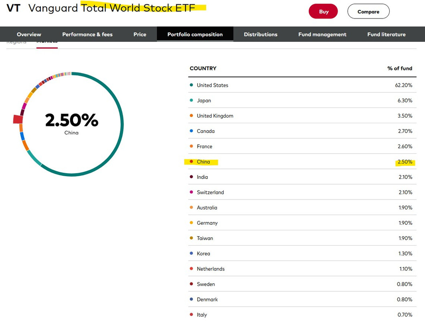Click the 6.30% Japan value
The width and height of the screenshot is (425, 321).
(x=405, y=100)
